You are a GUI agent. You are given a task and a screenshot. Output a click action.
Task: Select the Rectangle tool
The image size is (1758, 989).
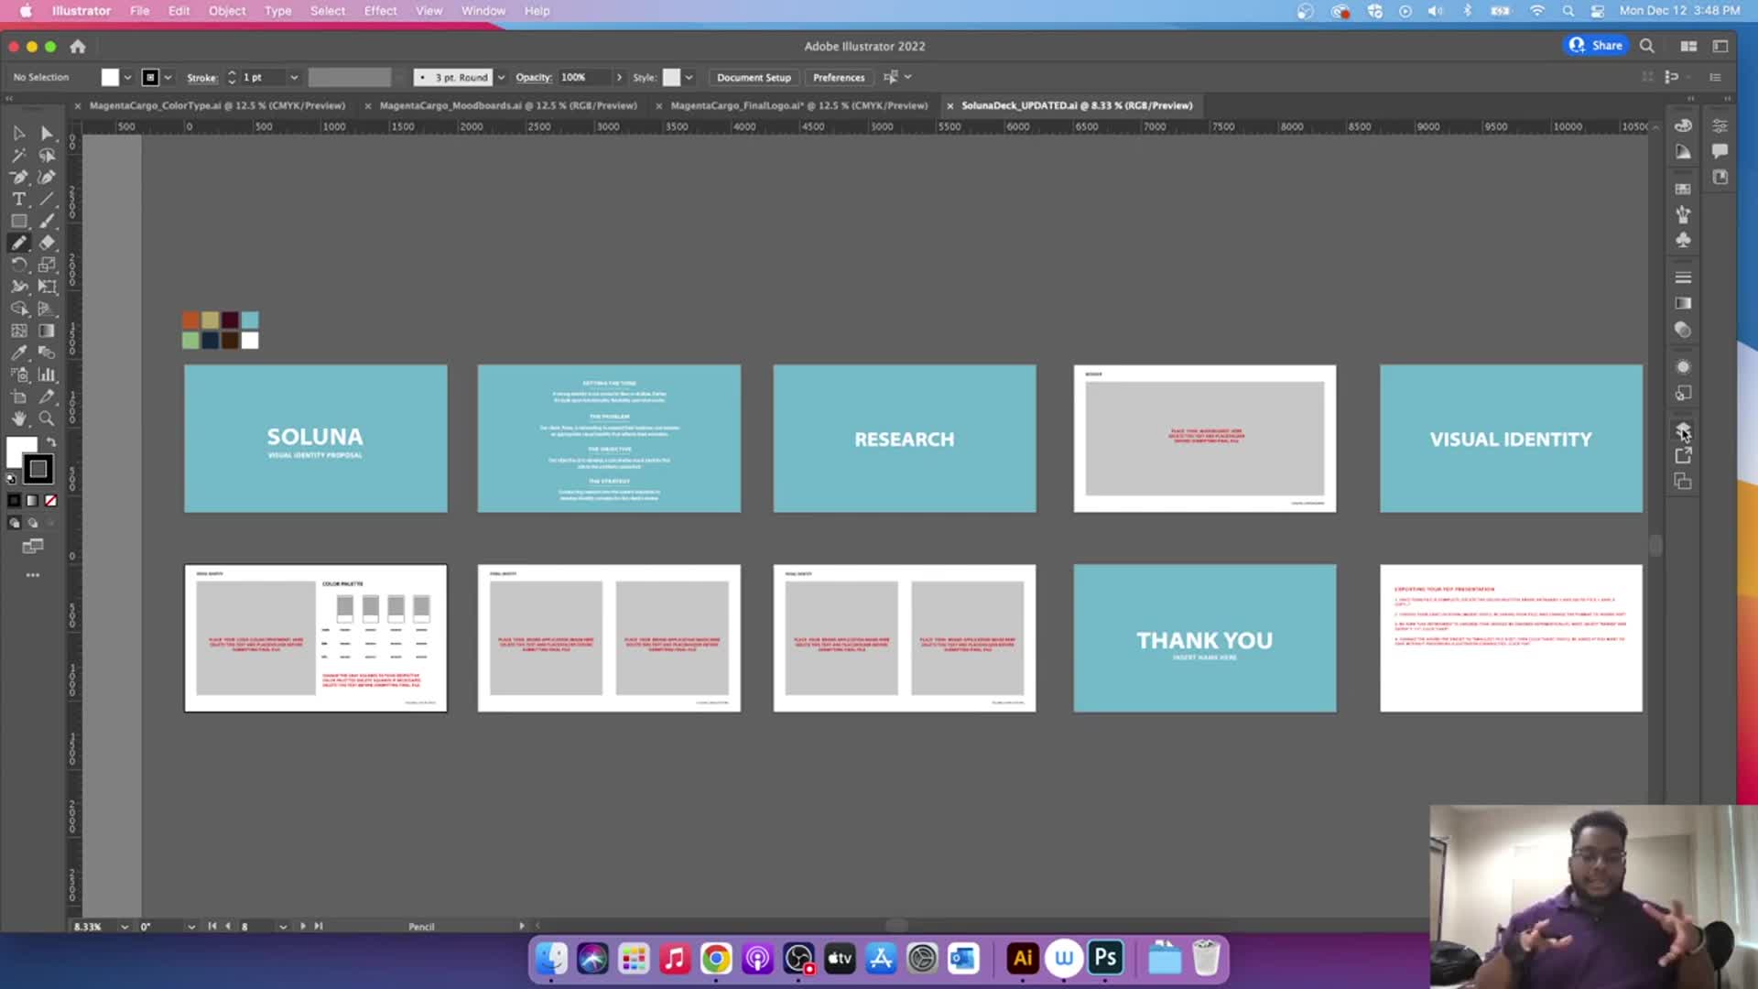18,221
